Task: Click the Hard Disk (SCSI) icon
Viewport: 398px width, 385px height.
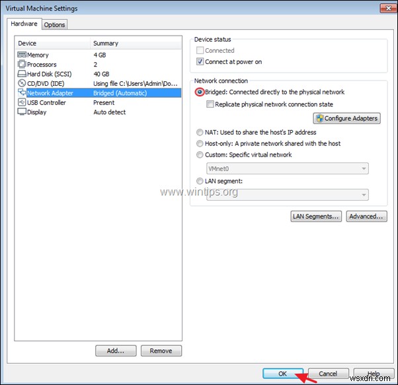Action: pos(22,74)
